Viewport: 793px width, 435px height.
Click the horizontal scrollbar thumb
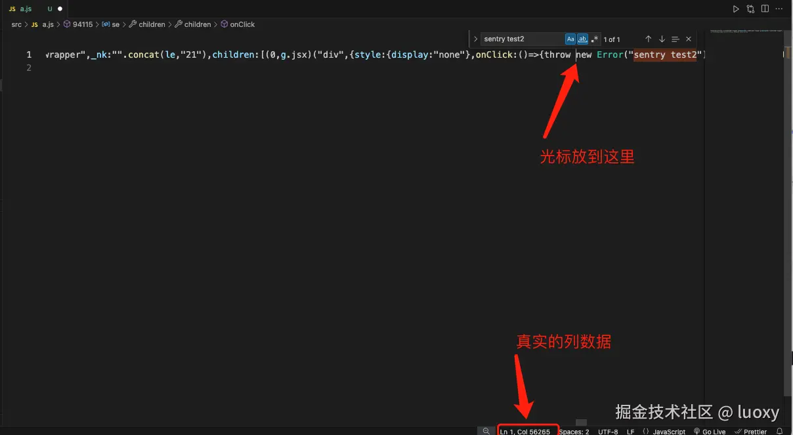click(581, 422)
